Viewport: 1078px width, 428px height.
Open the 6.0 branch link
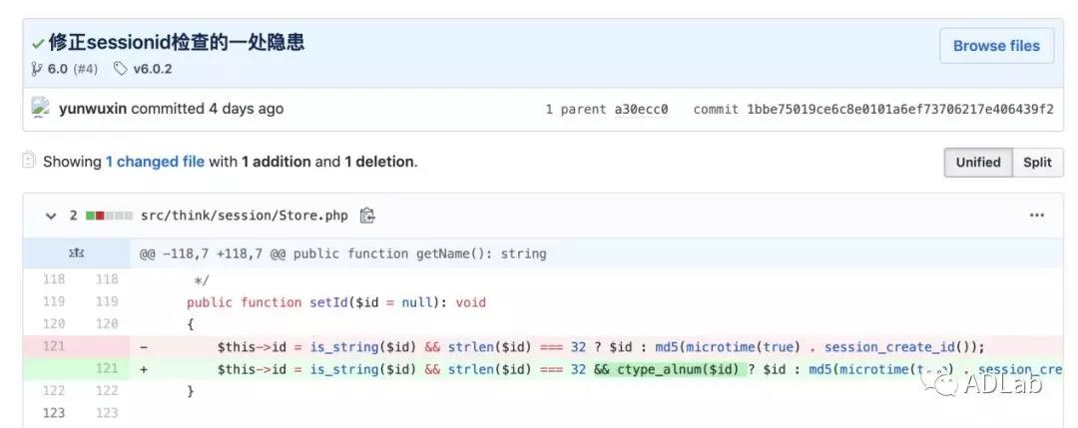click(58, 69)
